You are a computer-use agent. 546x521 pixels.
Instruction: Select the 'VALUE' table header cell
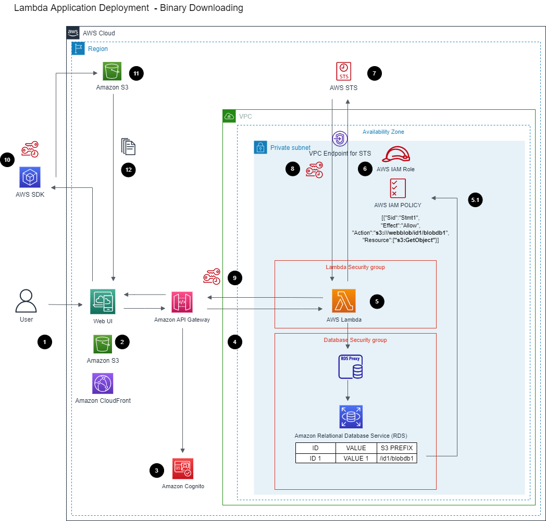[x=356, y=448]
